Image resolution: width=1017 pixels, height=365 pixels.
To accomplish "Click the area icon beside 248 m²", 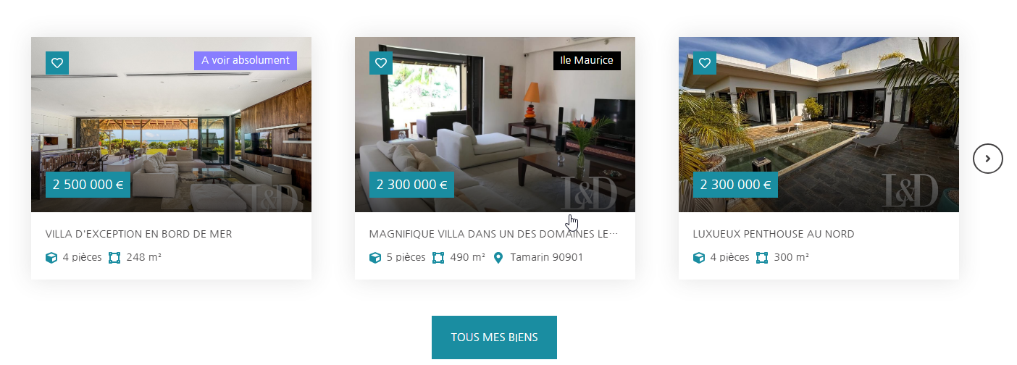I will [x=114, y=258].
